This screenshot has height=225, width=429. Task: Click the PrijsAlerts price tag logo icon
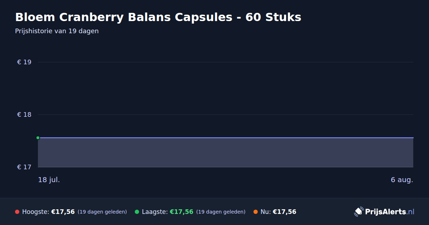[x=359, y=212]
